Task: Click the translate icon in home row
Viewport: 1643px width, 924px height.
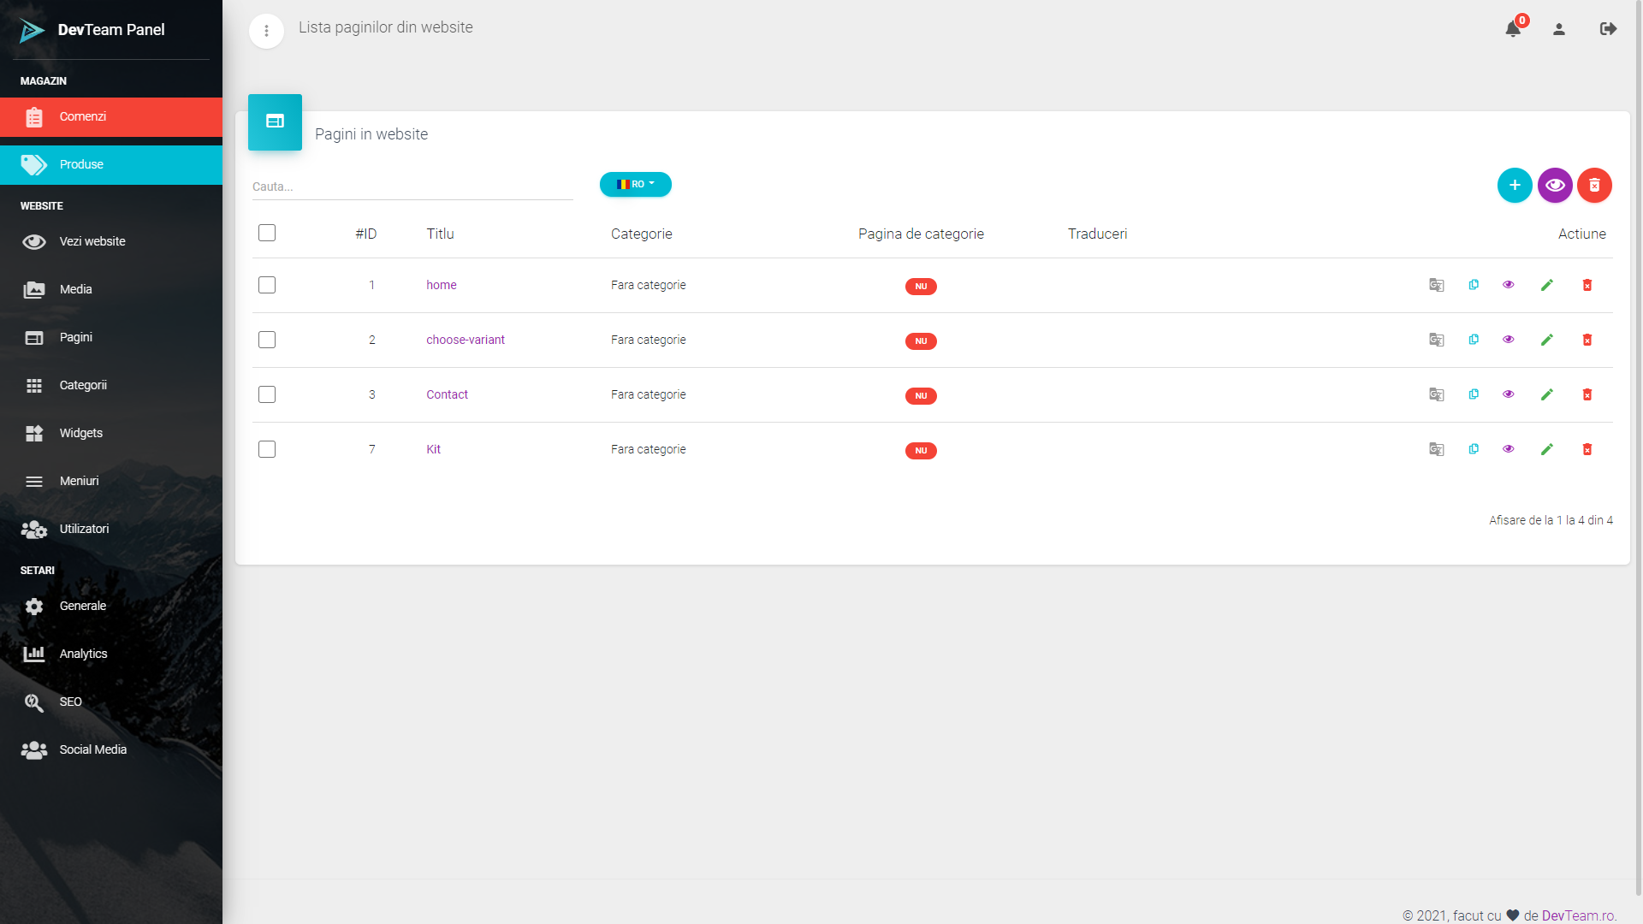Action: 1437,285
